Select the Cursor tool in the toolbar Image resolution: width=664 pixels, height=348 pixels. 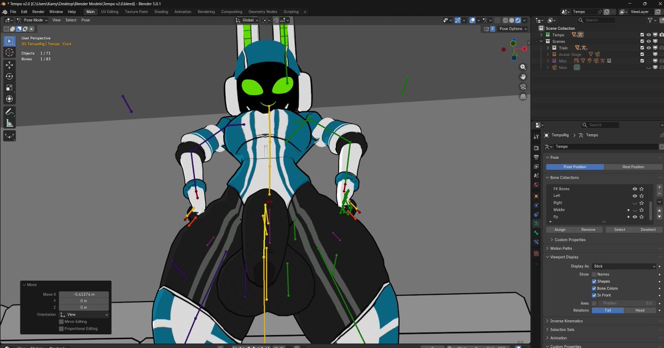(9, 52)
